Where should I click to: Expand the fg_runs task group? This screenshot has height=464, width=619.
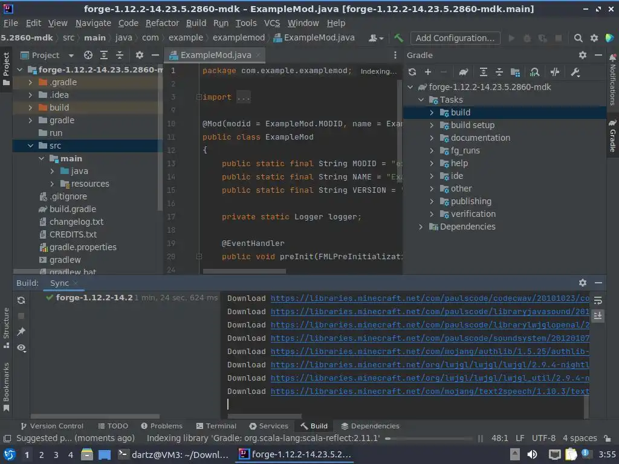[x=432, y=150]
